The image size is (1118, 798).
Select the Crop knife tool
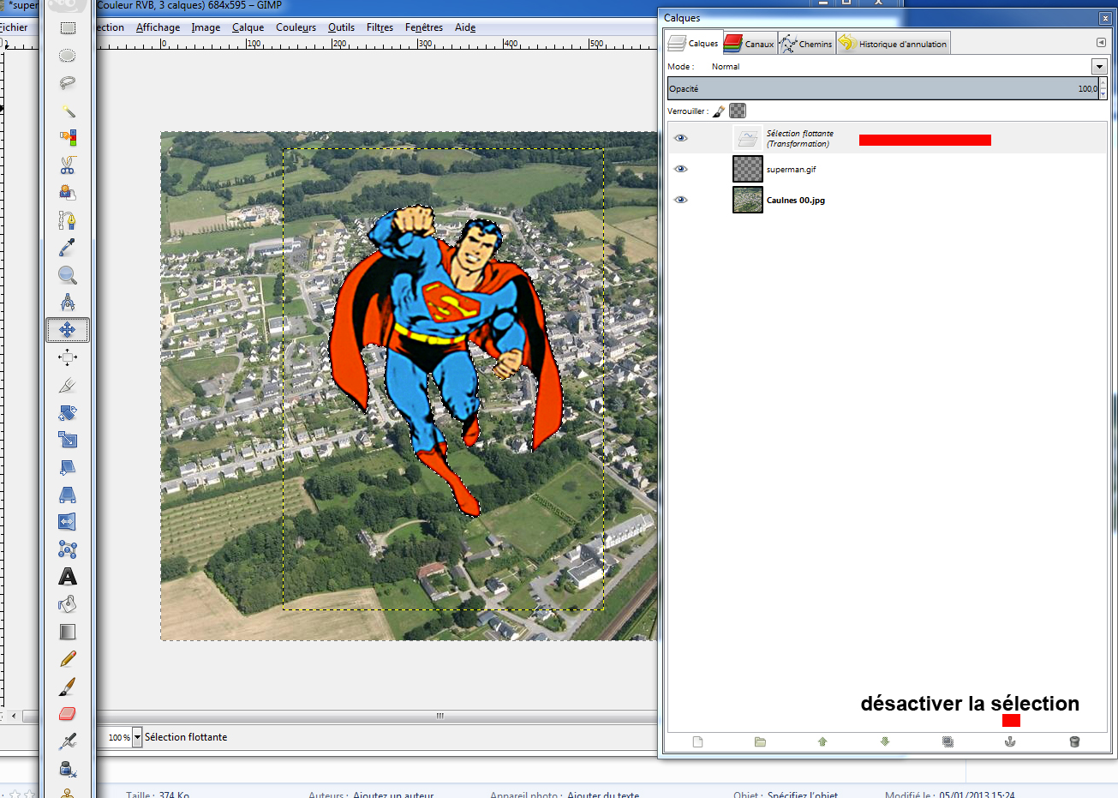68,385
